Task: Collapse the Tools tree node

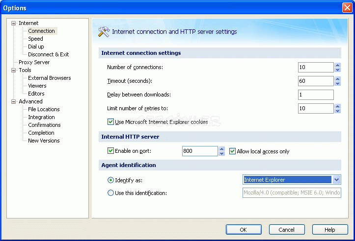Action: pos(13,70)
